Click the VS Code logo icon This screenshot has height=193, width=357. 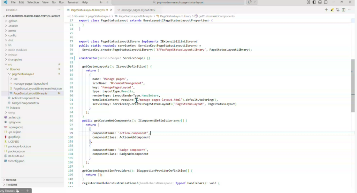tap(5, 2)
